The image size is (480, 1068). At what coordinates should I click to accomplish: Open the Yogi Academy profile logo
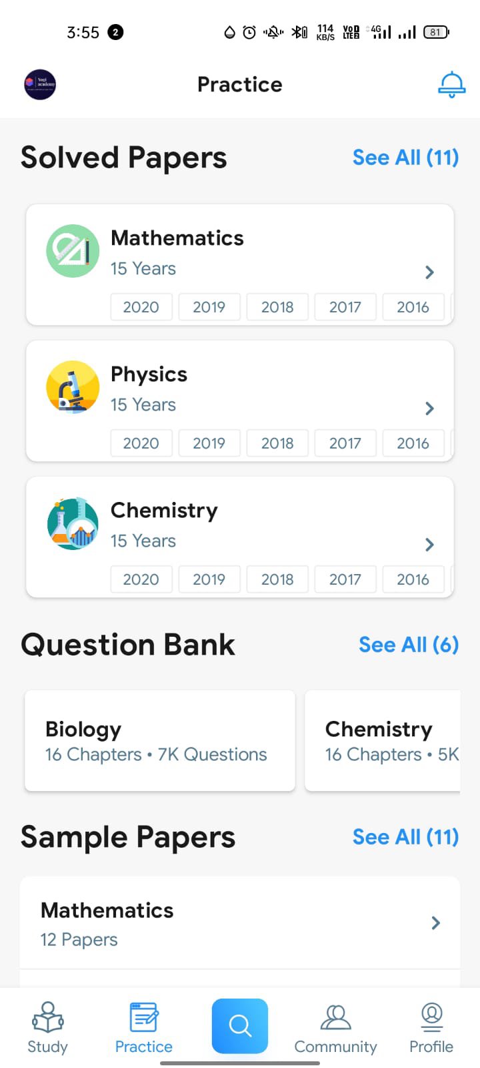tap(40, 85)
